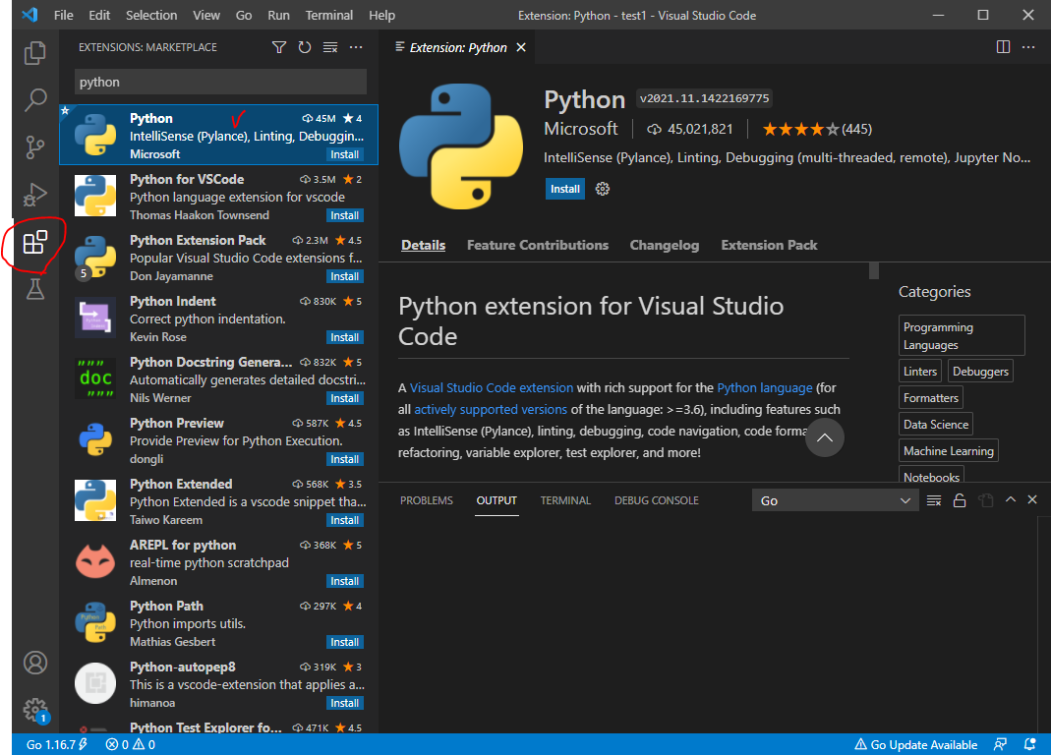Split the editor right
The width and height of the screenshot is (1051, 755).
pyautogui.click(x=1003, y=47)
